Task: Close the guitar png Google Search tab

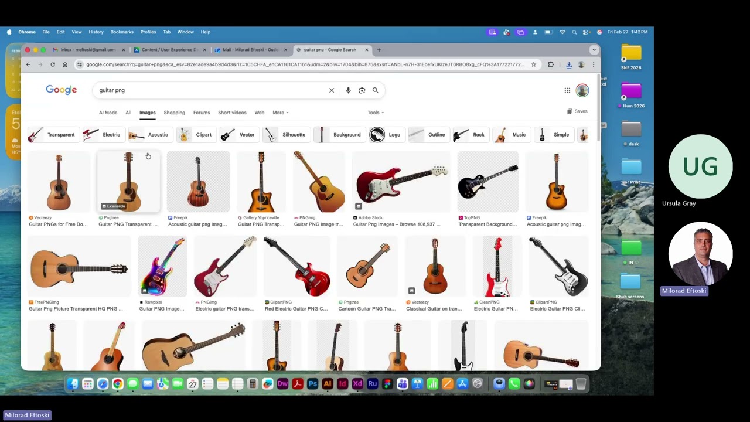Action: 367,50
